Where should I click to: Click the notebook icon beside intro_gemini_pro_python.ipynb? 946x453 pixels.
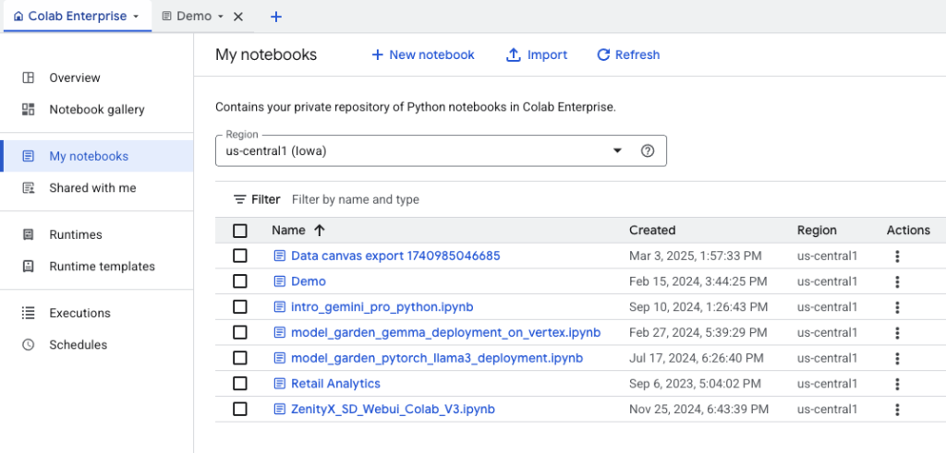(x=279, y=307)
